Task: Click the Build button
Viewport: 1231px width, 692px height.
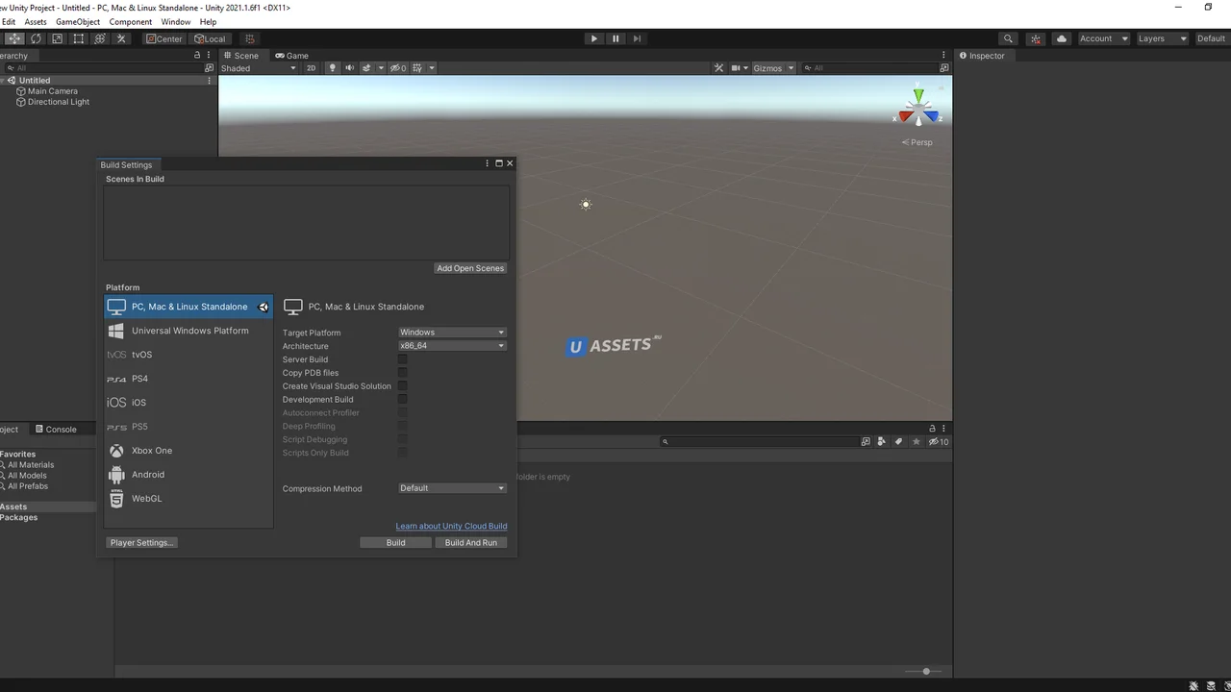Action: pos(395,542)
